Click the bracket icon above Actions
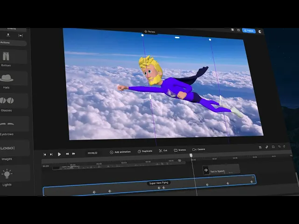Image resolution: width=299 pixels, height=224 pixels. tap(21, 35)
